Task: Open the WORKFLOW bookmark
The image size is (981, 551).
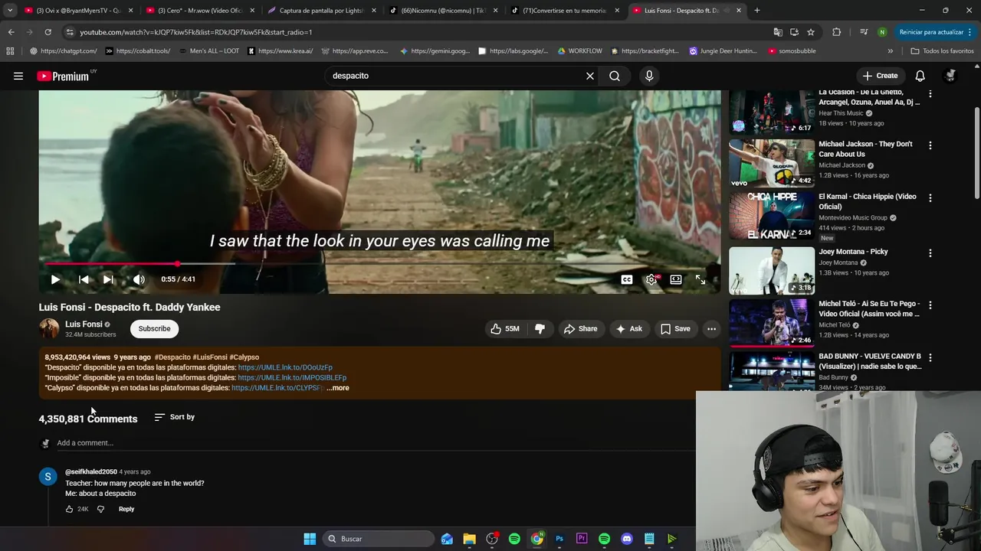Action: 579,51
